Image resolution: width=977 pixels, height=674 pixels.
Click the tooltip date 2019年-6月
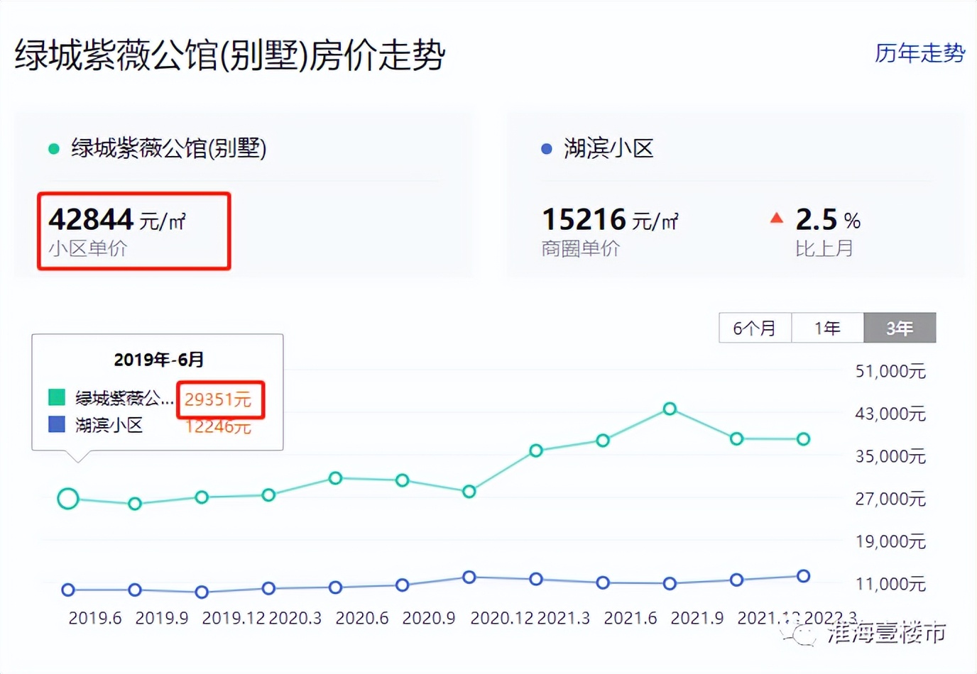158,360
